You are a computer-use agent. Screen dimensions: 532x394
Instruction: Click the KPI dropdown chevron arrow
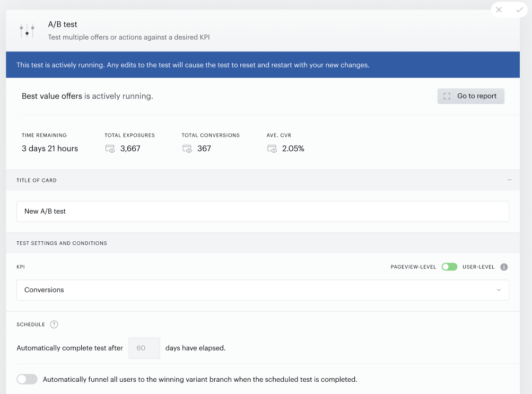click(x=499, y=290)
